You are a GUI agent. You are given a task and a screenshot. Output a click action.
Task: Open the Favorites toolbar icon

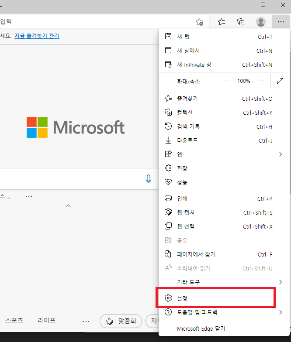tap(221, 22)
